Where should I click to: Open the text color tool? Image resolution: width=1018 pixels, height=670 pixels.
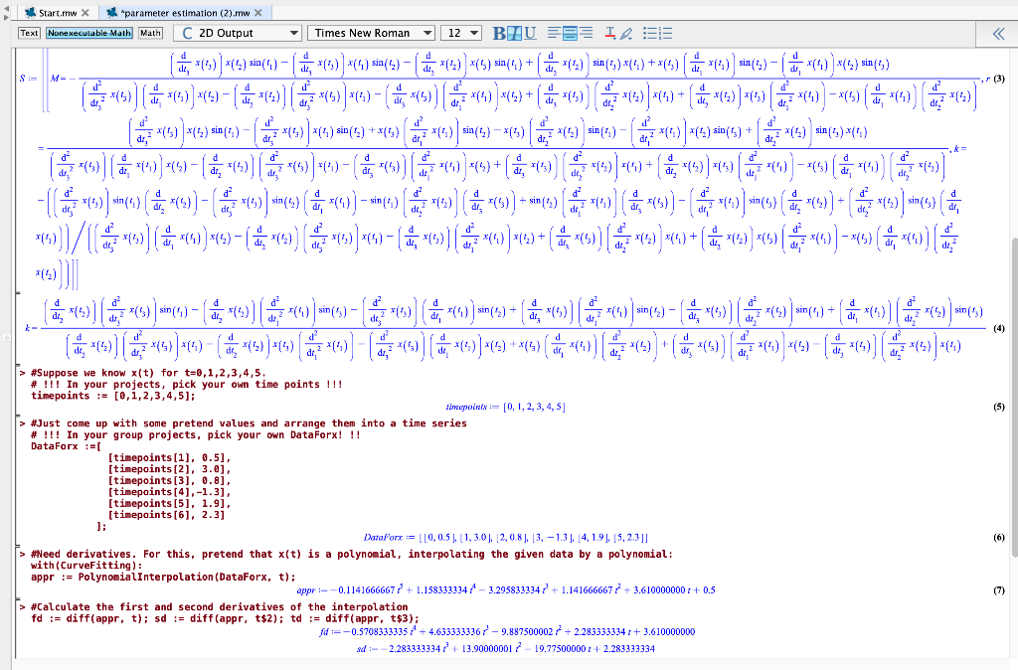(608, 35)
